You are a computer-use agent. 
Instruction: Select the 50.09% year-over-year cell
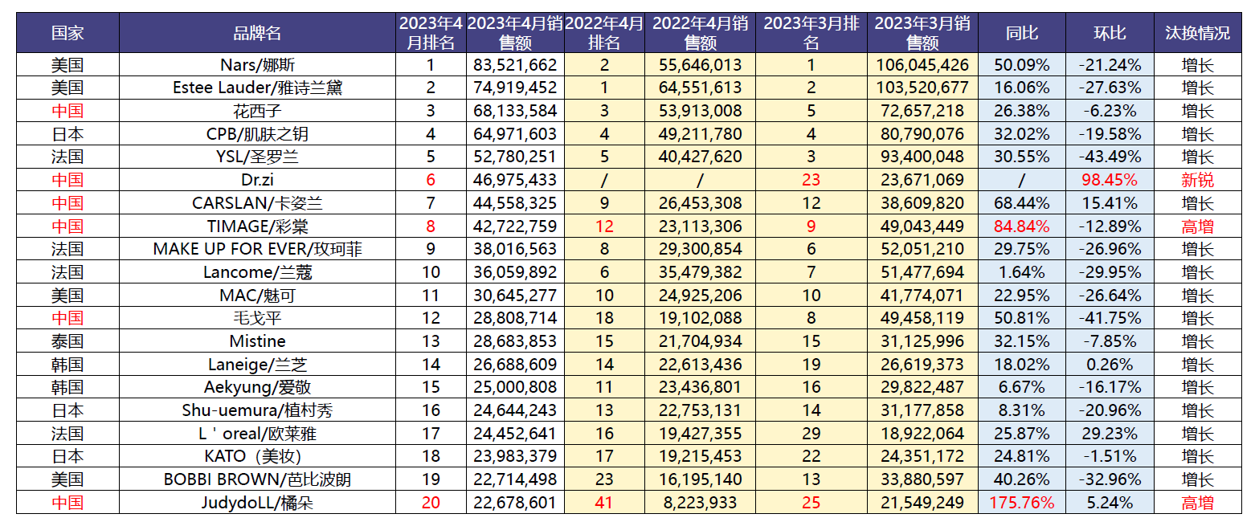tap(1022, 65)
